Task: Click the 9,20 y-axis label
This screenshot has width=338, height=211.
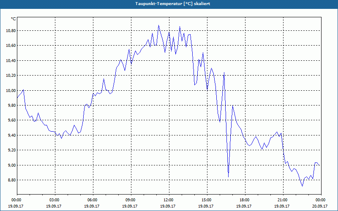Action: coord(12,150)
